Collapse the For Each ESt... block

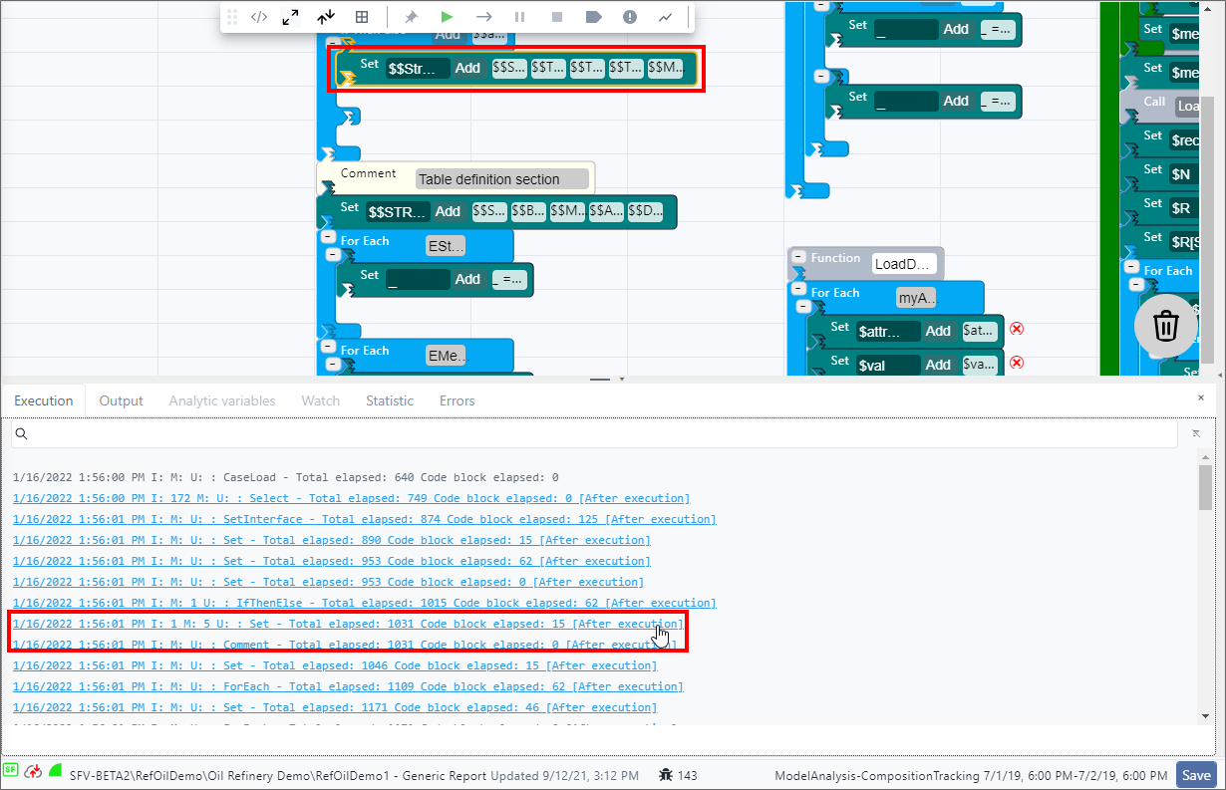(x=328, y=237)
